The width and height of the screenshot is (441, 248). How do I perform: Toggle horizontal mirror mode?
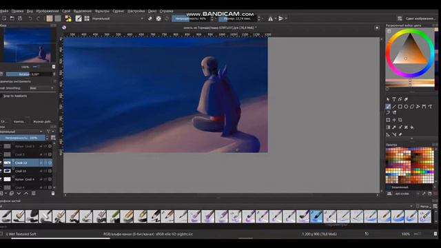(270, 19)
